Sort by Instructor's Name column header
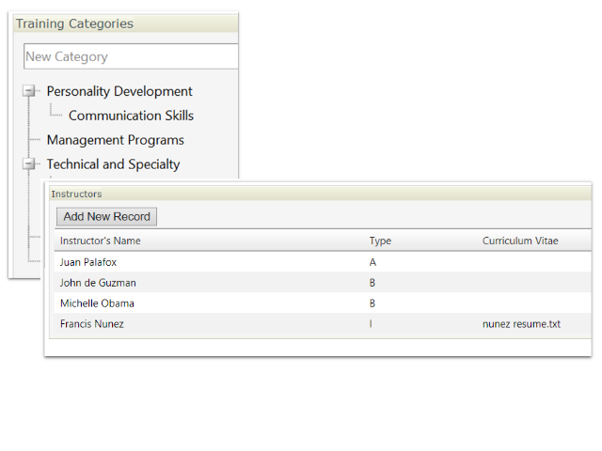 (101, 241)
